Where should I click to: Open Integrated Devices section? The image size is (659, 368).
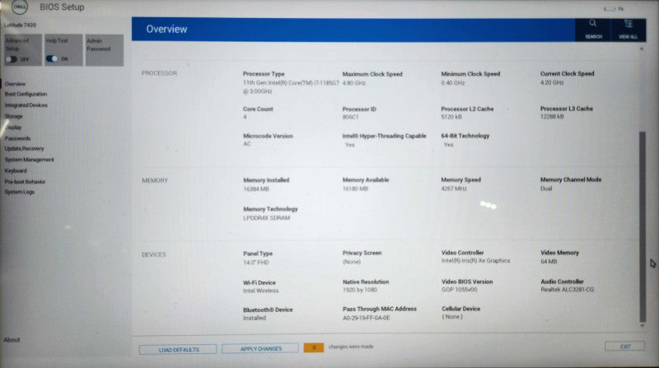26,105
